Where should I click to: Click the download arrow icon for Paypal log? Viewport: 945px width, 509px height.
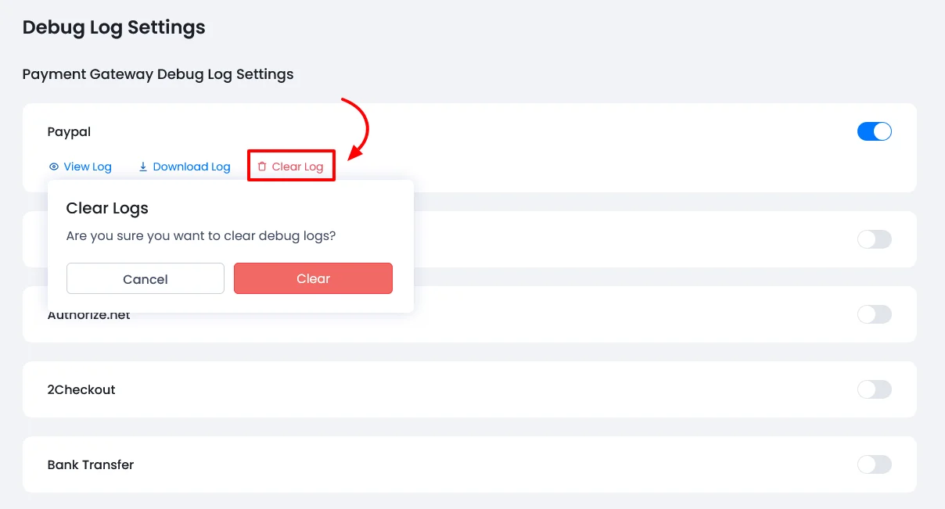[x=143, y=167]
